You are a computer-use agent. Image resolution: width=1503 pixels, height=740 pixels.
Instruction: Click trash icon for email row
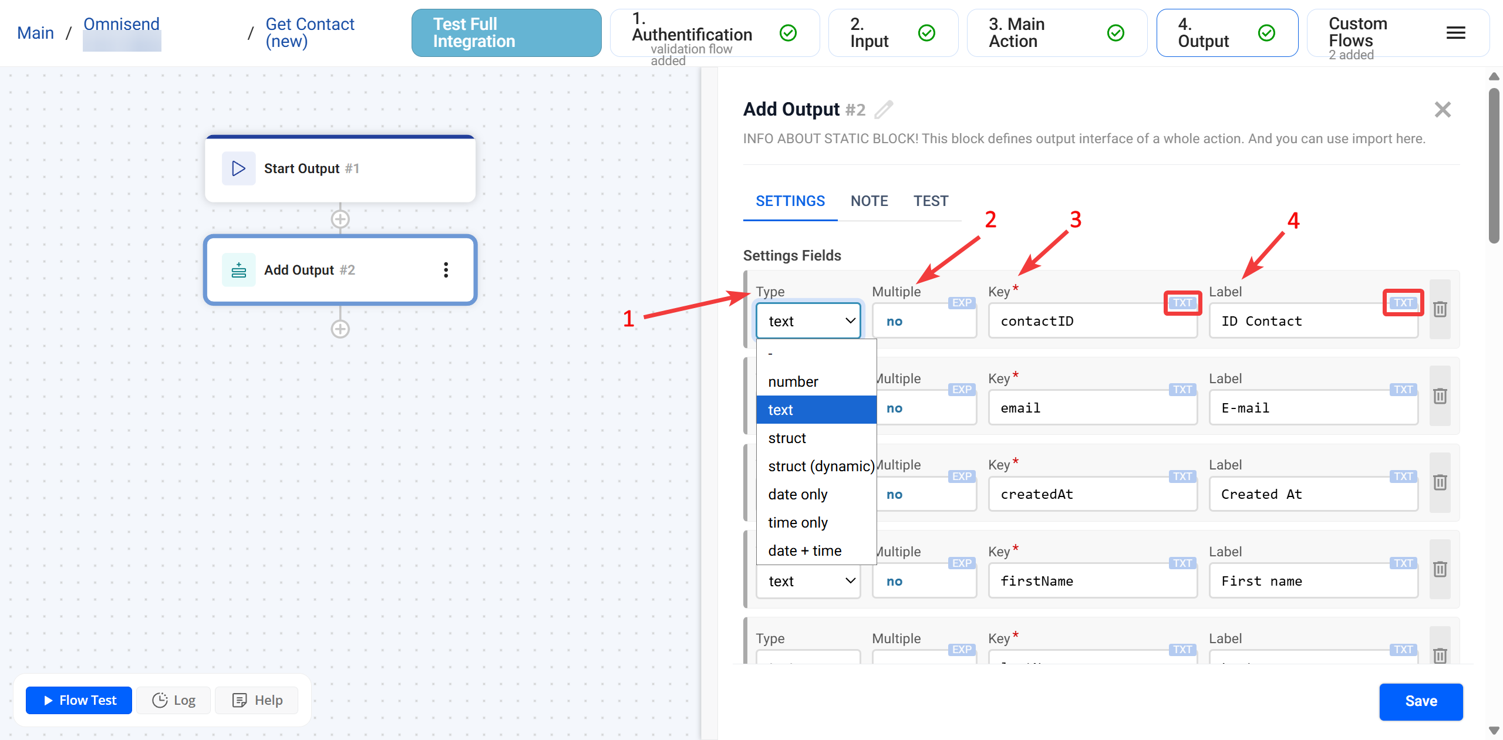coord(1440,396)
